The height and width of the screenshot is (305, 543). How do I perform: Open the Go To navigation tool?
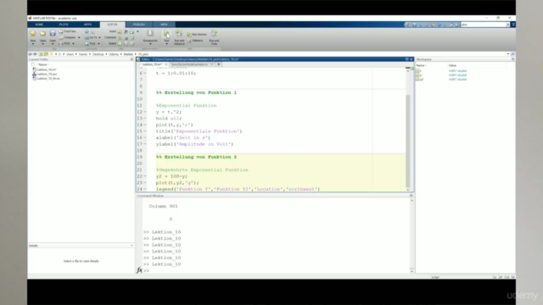pos(91,37)
